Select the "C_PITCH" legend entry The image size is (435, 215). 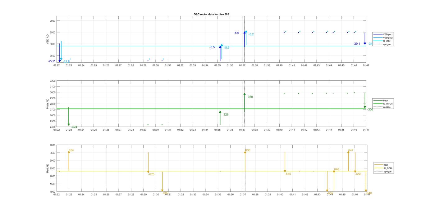point(387,104)
